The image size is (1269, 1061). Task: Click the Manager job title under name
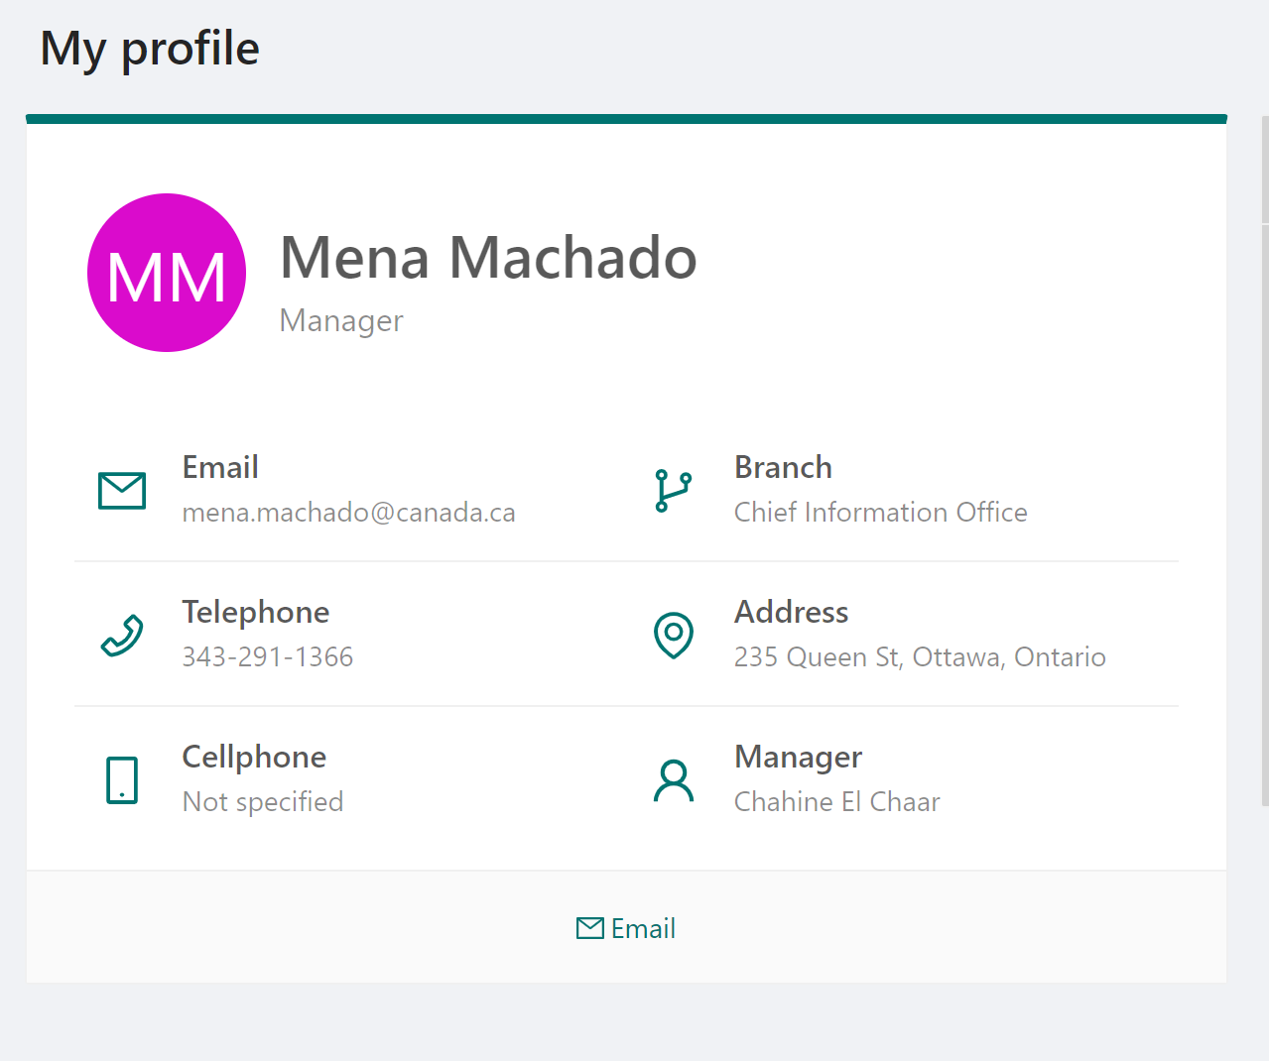tap(341, 321)
